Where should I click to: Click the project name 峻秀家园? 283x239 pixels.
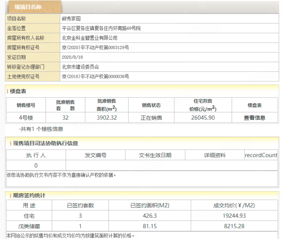coord(71,19)
